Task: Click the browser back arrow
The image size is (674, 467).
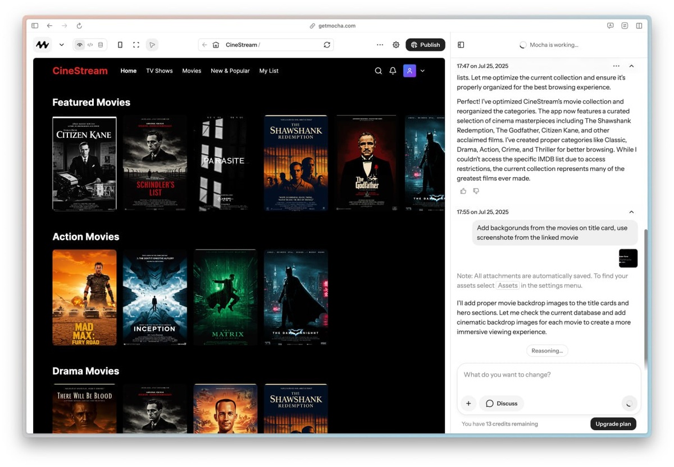Action: point(49,26)
